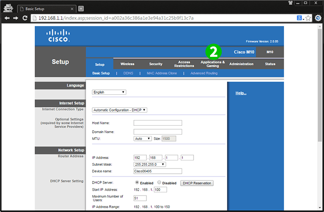This screenshot has height=212, width=324.
Task: Click the third IP Address octet field
Action: click(x=171, y=158)
